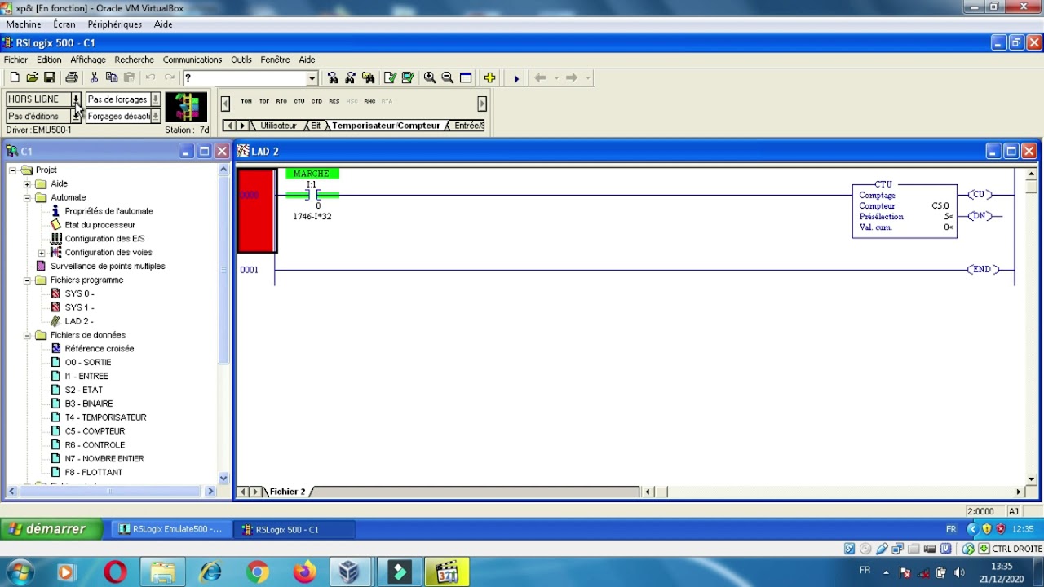
Task: Open the Pas d'éditions dropdown
Action: pyautogui.click(x=76, y=117)
